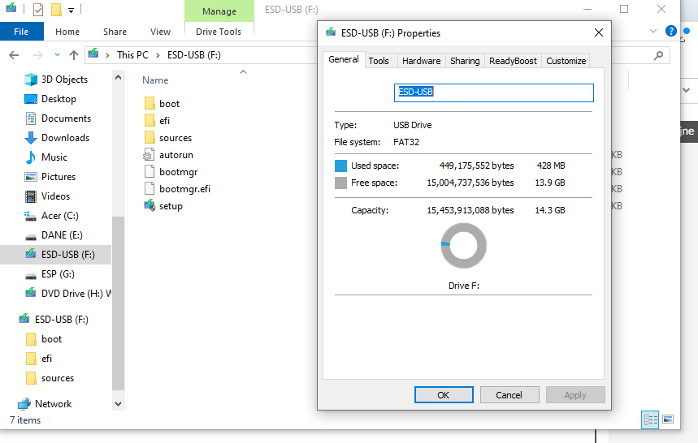Image resolution: width=698 pixels, height=443 pixels.
Task: Select ESD-USB (F:) under This PC
Action: click(x=55, y=255)
